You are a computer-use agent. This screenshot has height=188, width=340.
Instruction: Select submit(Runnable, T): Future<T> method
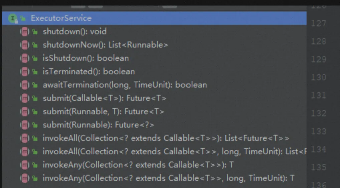[103, 112]
